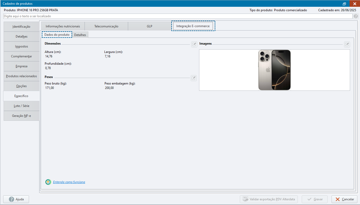Restore the Cadastro de produtos window
The width and height of the screenshot is (360, 205).
344,4
